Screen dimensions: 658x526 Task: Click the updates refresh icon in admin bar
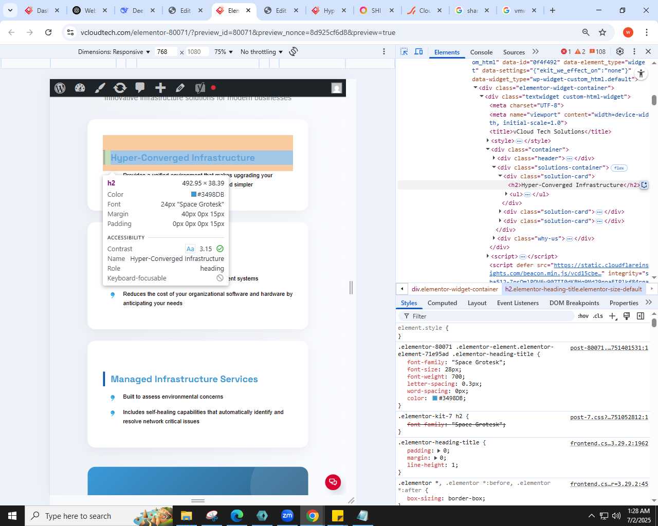pos(120,88)
